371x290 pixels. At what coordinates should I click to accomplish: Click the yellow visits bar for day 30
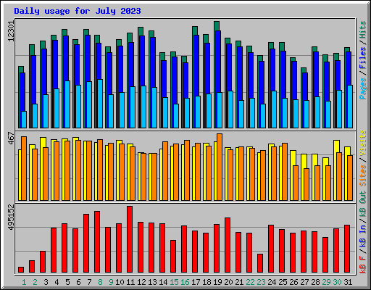point(337,170)
